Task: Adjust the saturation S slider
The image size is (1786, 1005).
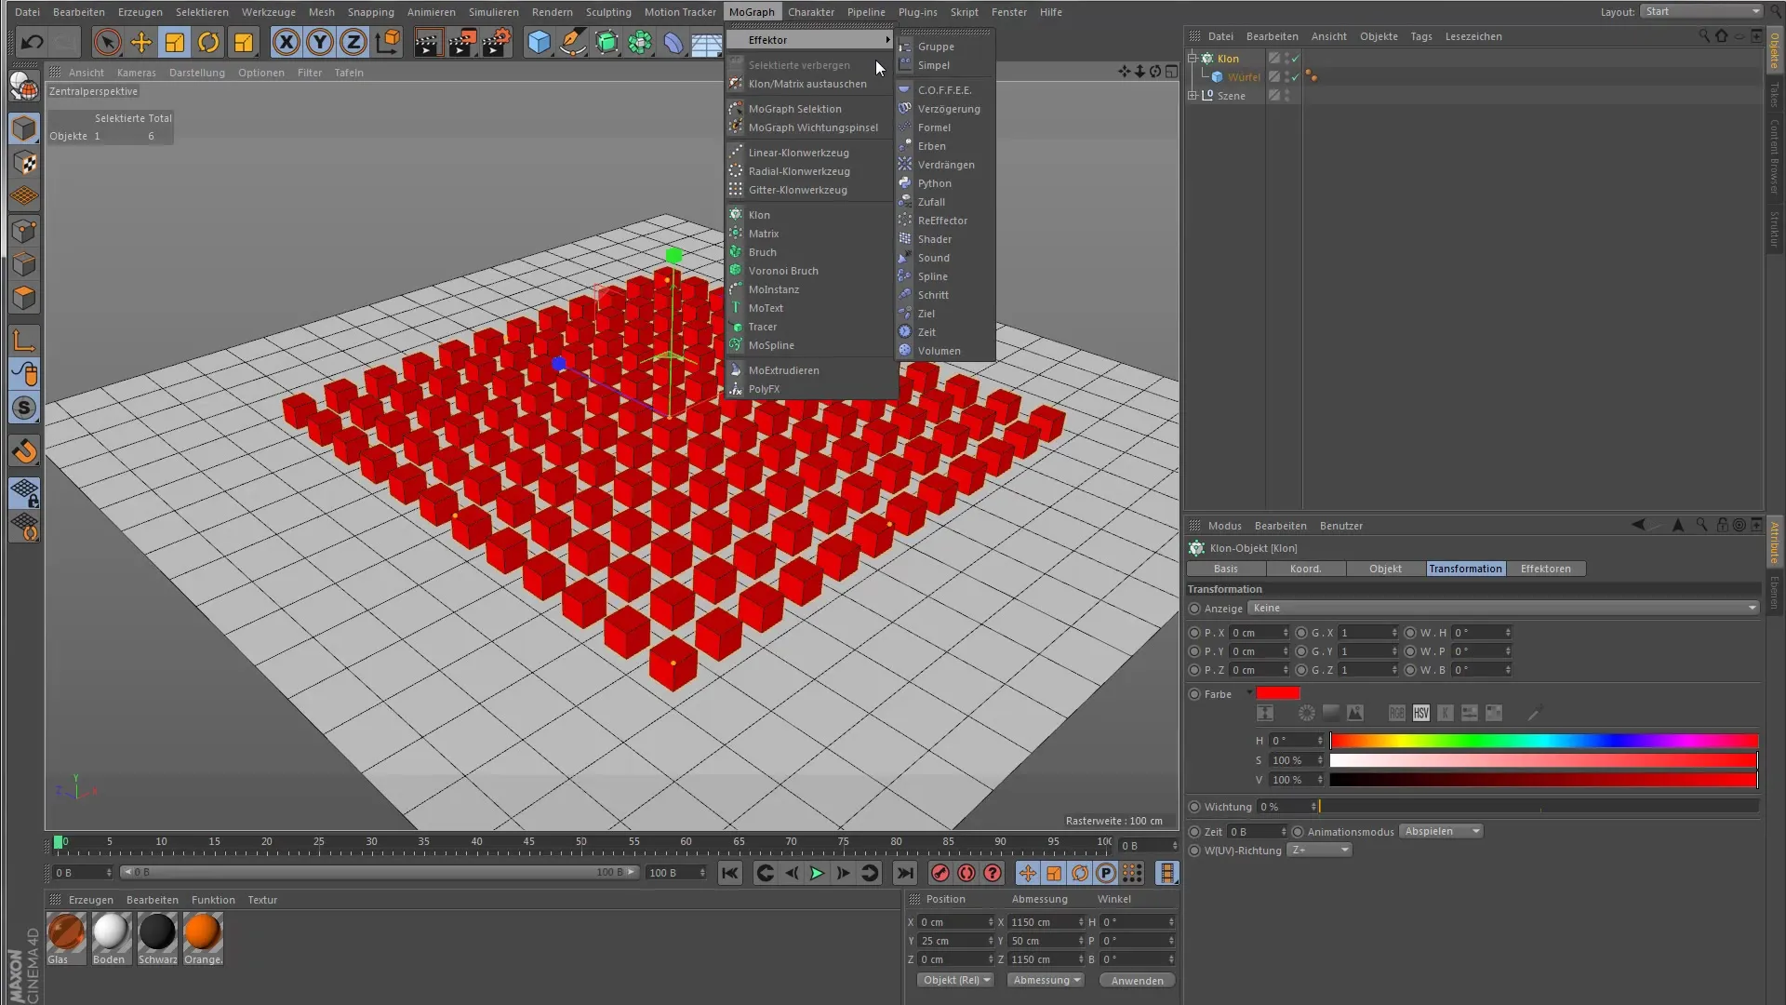Action: pyautogui.click(x=1544, y=760)
